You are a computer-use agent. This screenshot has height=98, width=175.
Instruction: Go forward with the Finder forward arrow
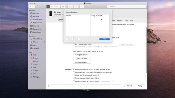pos(34,7)
